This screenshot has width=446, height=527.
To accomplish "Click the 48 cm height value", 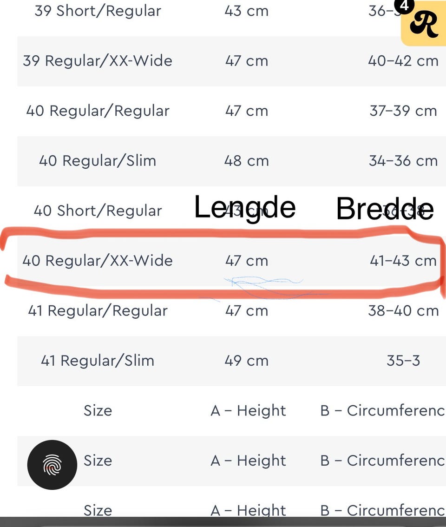I will (x=247, y=161).
